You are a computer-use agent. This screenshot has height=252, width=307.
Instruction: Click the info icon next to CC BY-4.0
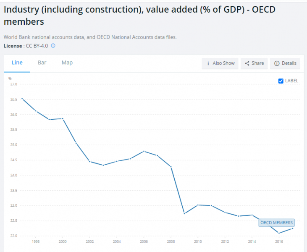point(53,46)
